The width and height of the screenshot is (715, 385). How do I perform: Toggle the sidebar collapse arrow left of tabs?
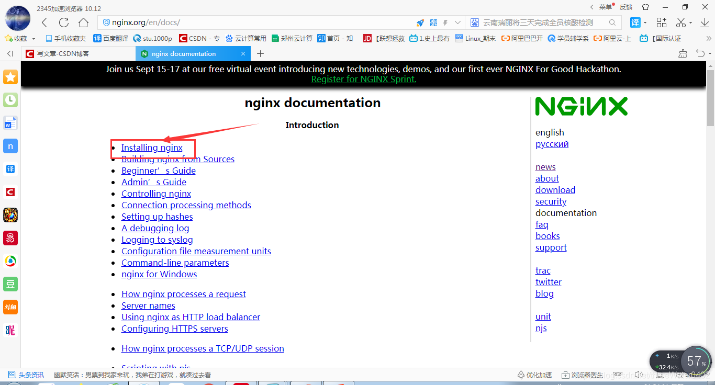[10, 53]
